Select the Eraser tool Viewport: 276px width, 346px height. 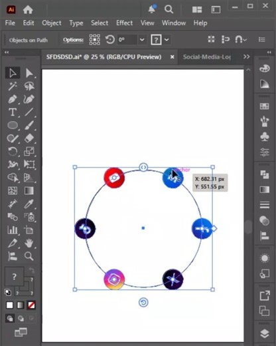[x=29, y=138]
